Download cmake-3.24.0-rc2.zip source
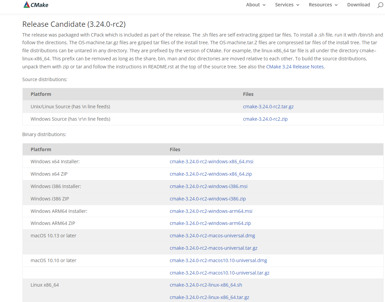This screenshot has height=302, width=385. pos(265,119)
